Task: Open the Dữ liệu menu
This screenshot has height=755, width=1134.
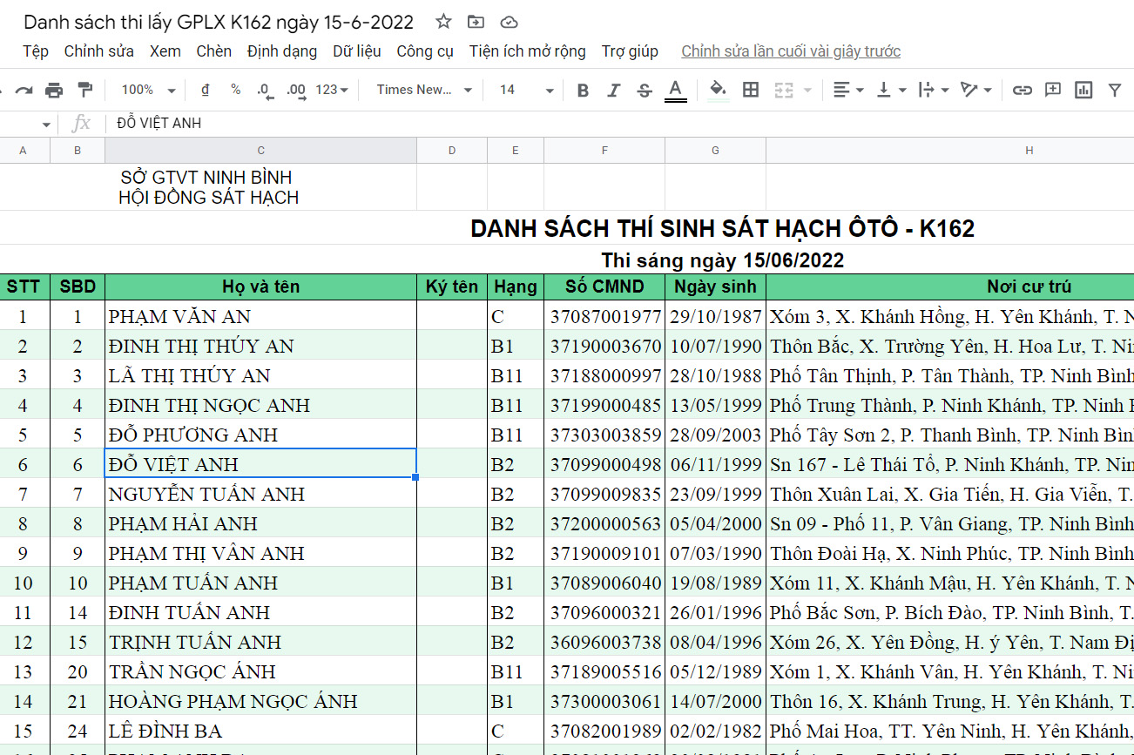Action: tap(356, 51)
